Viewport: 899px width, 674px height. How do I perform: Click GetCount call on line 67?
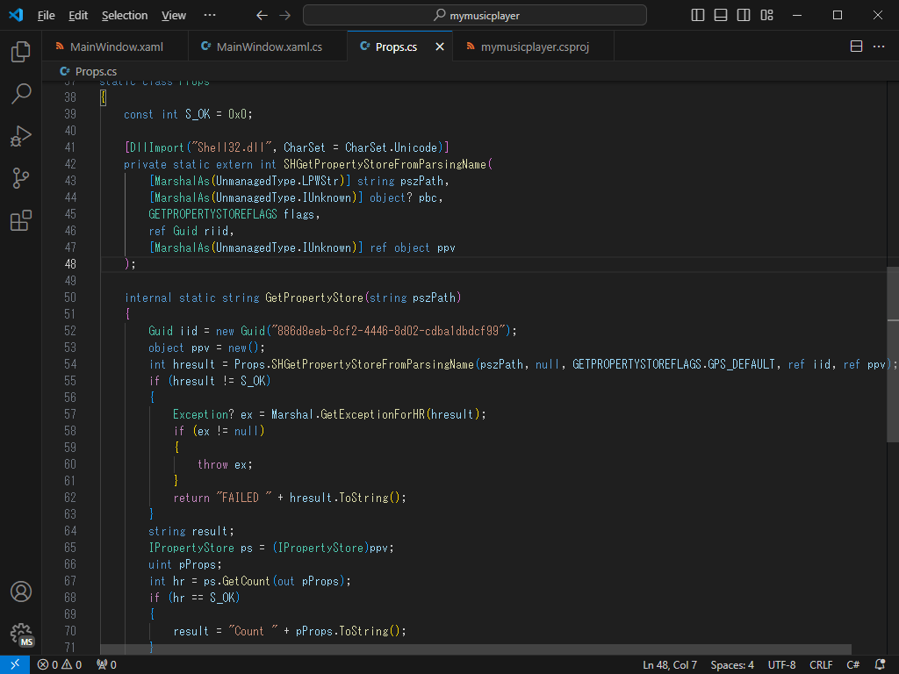[x=246, y=581]
